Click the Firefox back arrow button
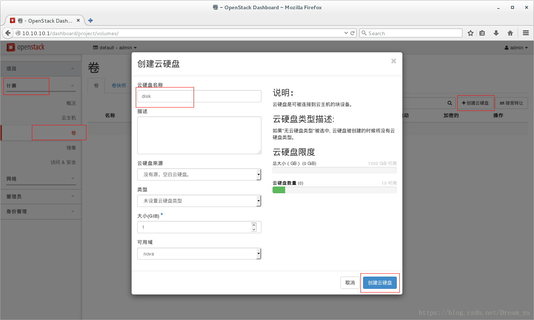Image resolution: width=534 pixels, height=320 pixels. [8, 33]
